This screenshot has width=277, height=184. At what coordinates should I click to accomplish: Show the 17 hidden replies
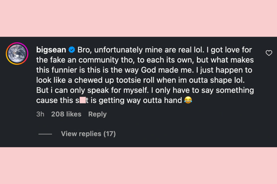tap(88, 134)
